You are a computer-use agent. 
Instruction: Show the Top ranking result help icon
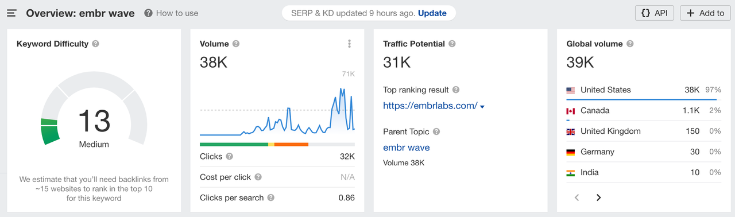coord(456,90)
